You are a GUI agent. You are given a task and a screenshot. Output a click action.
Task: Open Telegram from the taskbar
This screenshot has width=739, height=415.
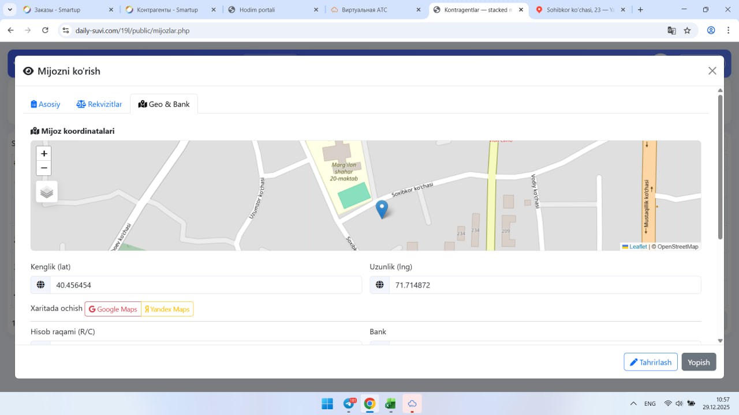click(x=349, y=403)
